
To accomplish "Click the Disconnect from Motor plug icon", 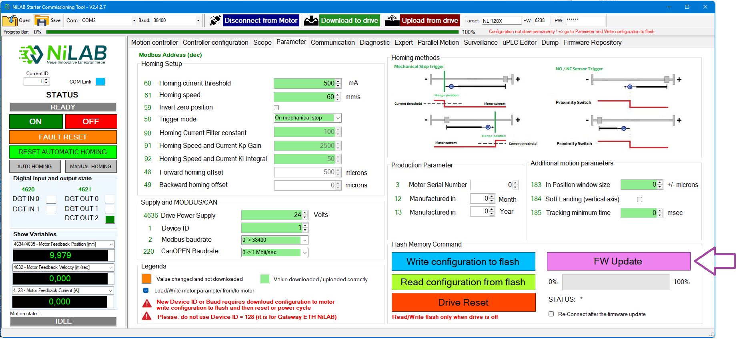I will [x=215, y=20].
